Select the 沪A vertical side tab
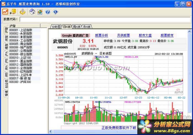This screenshot has height=135, width=193. [x=6, y=54]
